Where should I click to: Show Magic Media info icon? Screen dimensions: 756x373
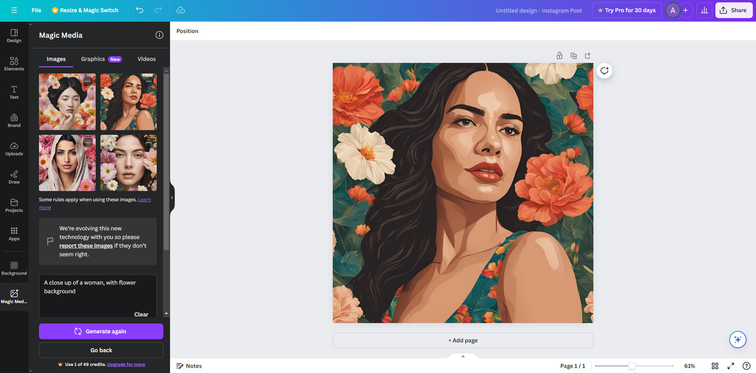pyautogui.click(x=159, y=35)
